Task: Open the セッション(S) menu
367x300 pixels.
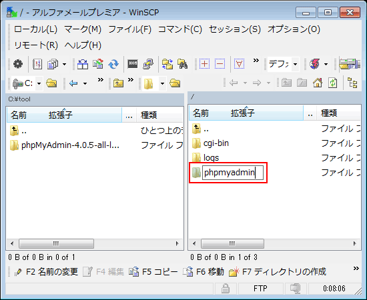Action: click(235, 29)
